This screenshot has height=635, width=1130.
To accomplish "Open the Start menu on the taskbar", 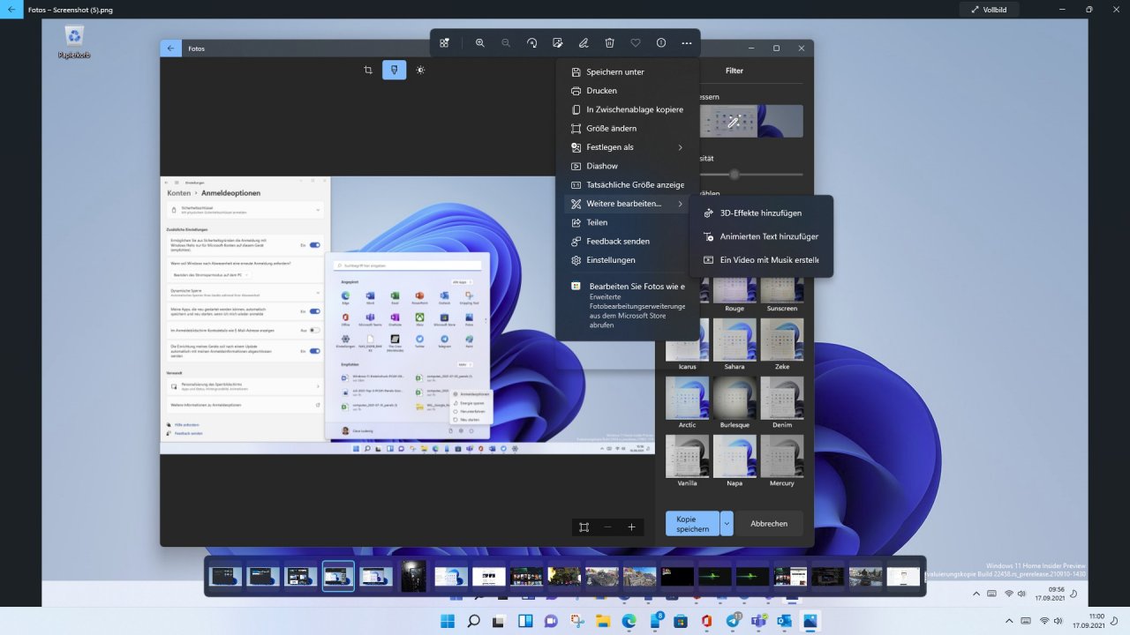I will 448,621.
